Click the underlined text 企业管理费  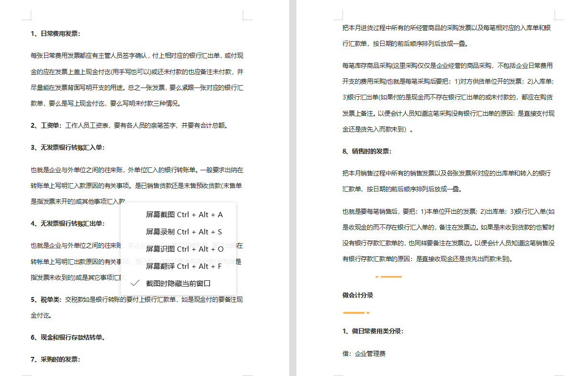point(370,353)
